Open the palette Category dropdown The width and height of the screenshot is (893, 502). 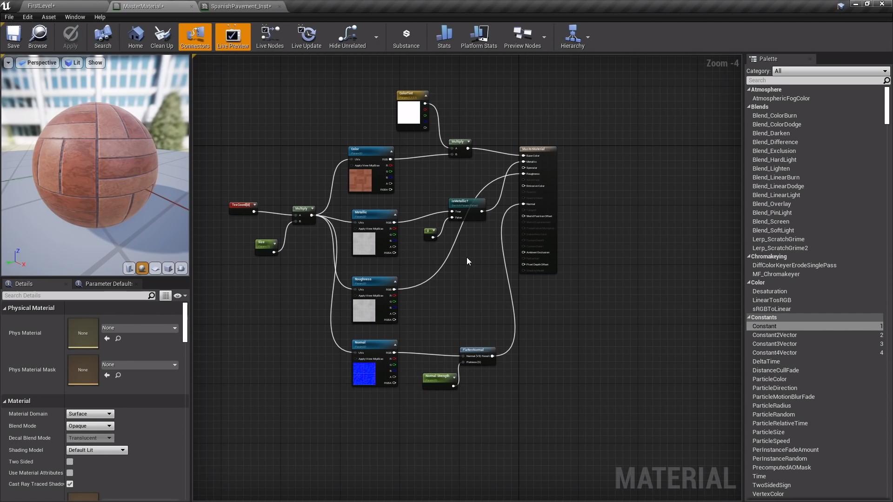point(831,71)
